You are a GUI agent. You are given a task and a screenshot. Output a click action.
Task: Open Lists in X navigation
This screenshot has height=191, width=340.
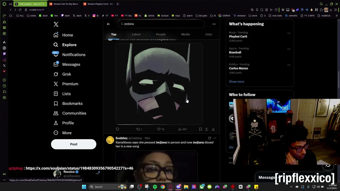(62, 94)
